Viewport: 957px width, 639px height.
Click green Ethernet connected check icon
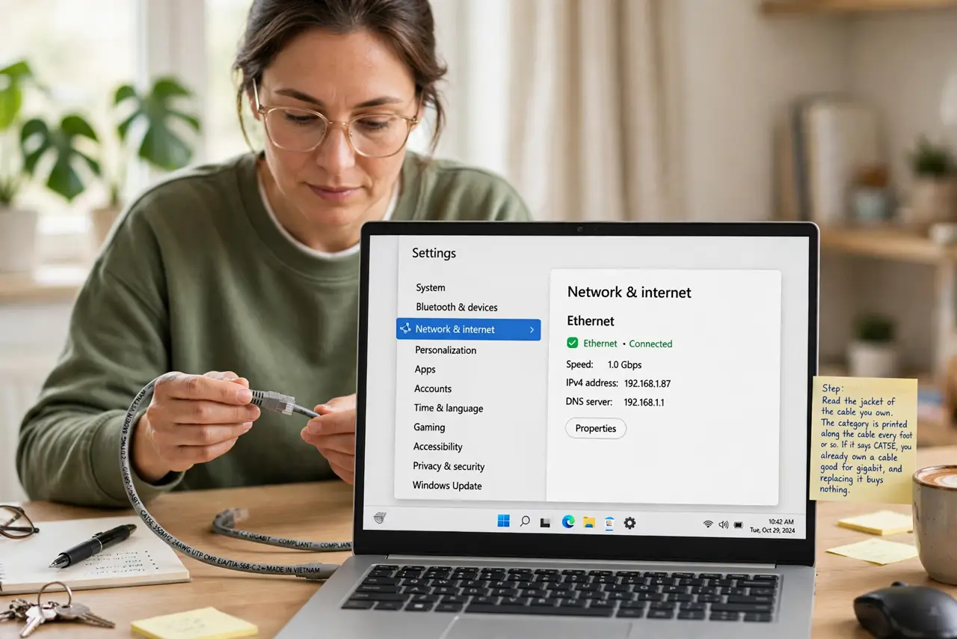pos(573,343)
